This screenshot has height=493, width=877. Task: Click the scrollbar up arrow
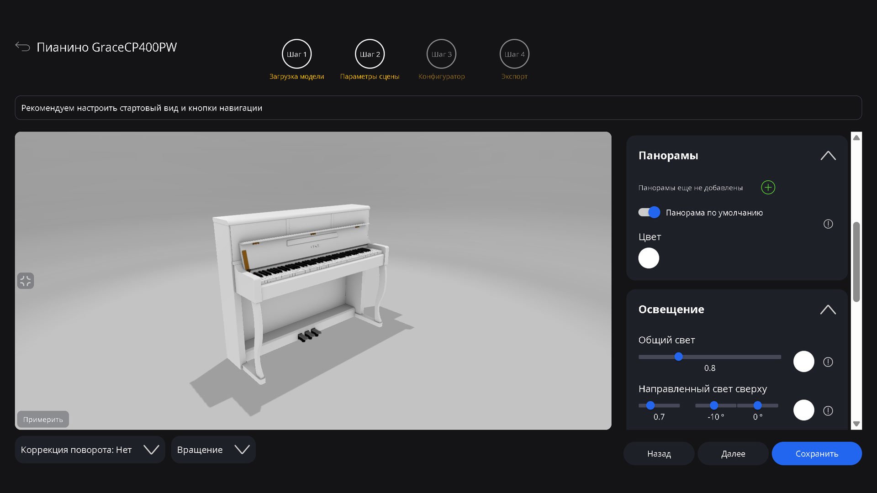(856, 138)
